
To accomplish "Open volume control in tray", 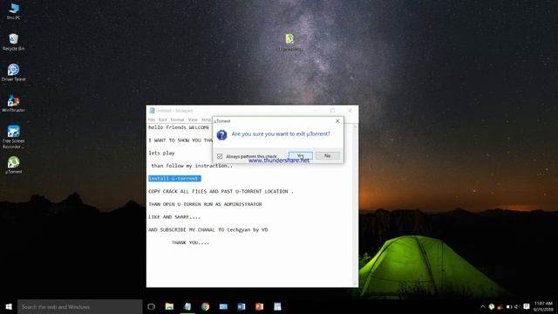I will click(x=517, y=306).
